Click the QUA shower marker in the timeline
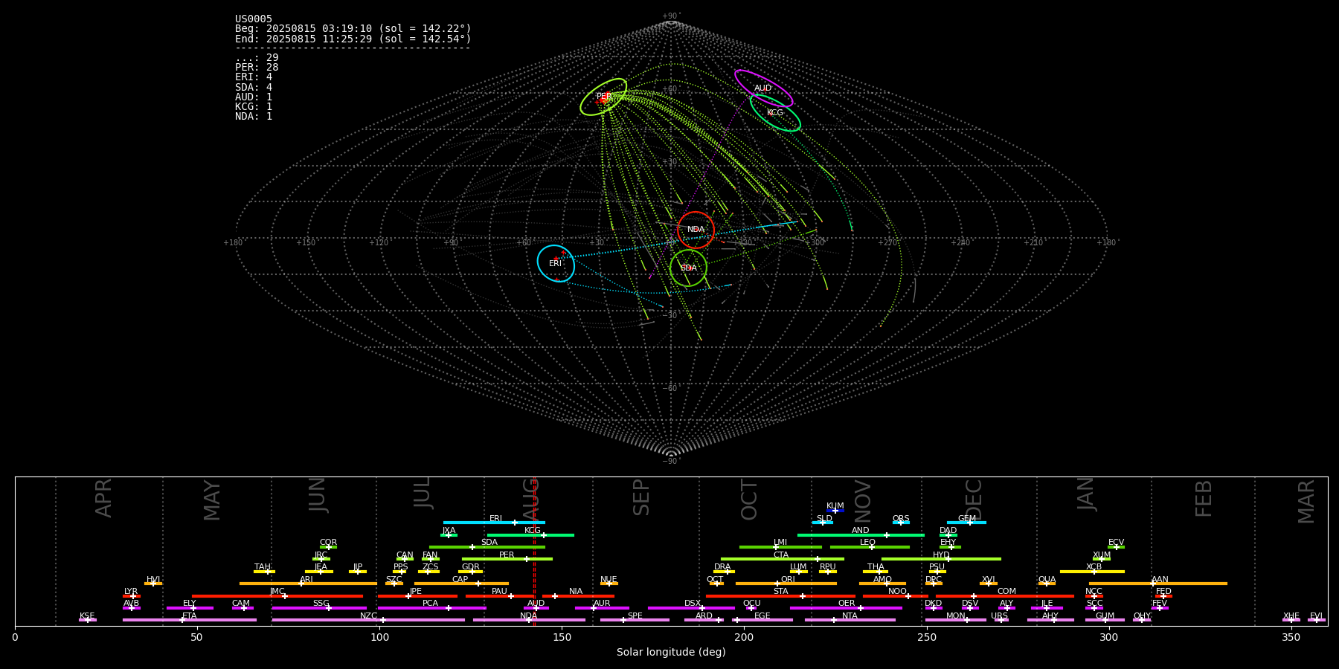This screenshot has height=669, width=1339. [x=1047, y=584]
